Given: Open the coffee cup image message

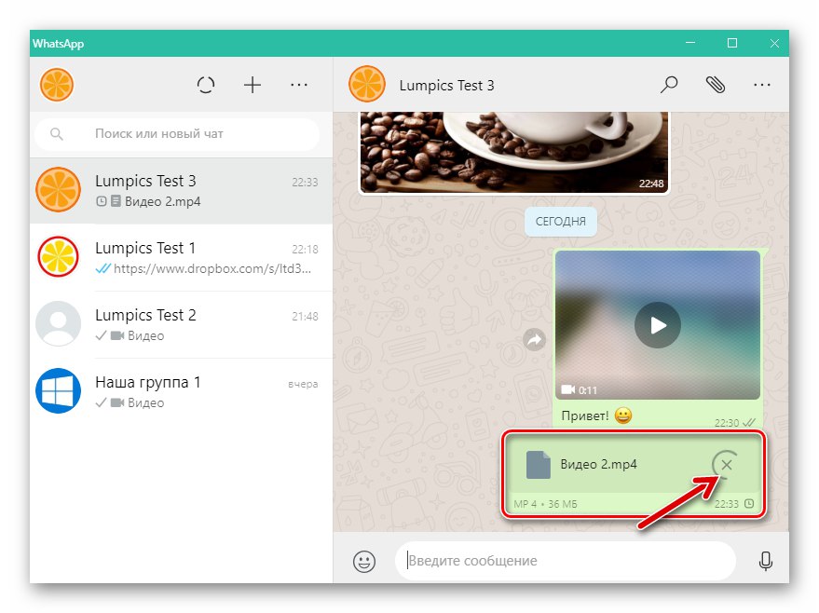Looking at the screenshot, I should coord(514,152).
